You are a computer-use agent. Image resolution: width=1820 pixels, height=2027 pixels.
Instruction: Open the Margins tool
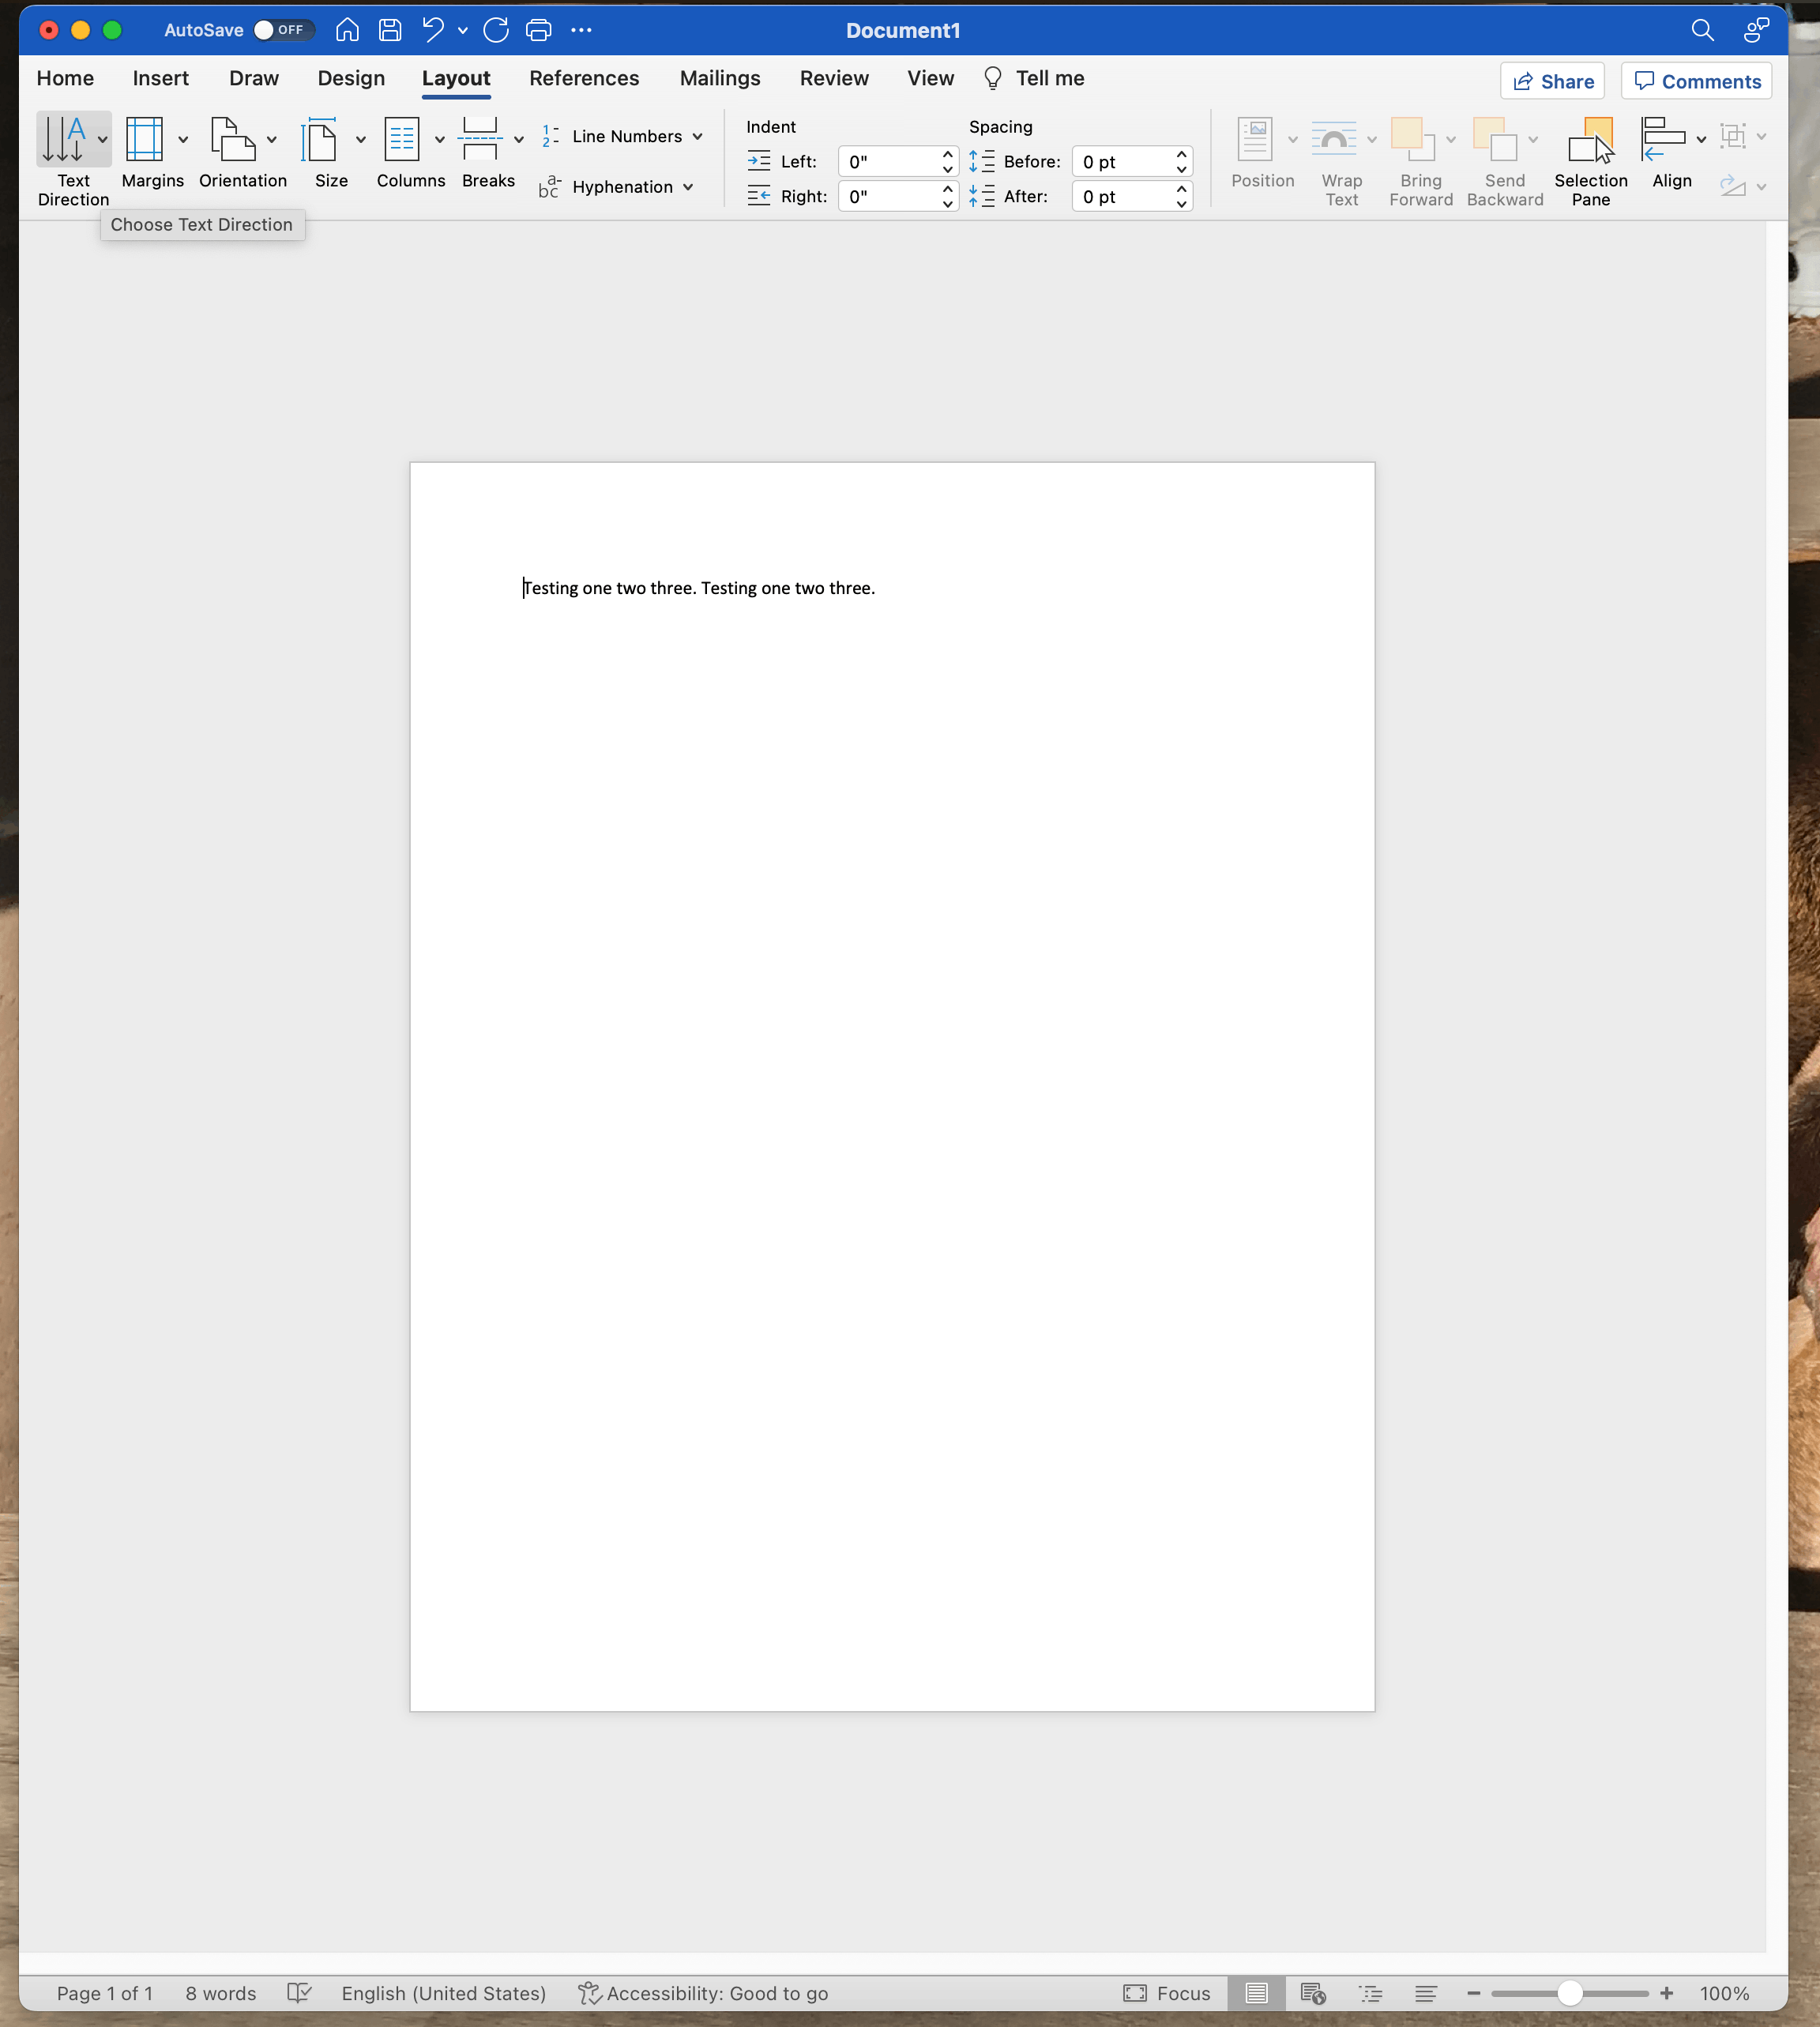pos(145,139)
